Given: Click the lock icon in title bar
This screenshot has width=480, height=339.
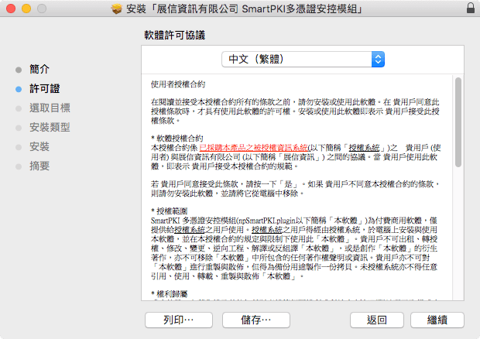Looking at the screenshot, I should tap(471, 8).
